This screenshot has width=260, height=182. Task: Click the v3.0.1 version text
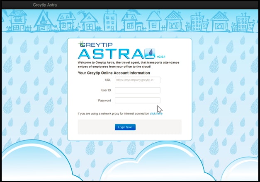(x=161, y=57)
